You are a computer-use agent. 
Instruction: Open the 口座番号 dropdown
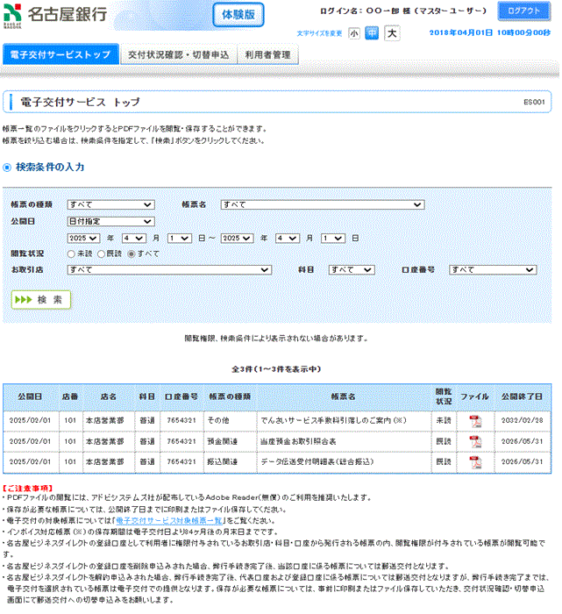tap(493, 270)
